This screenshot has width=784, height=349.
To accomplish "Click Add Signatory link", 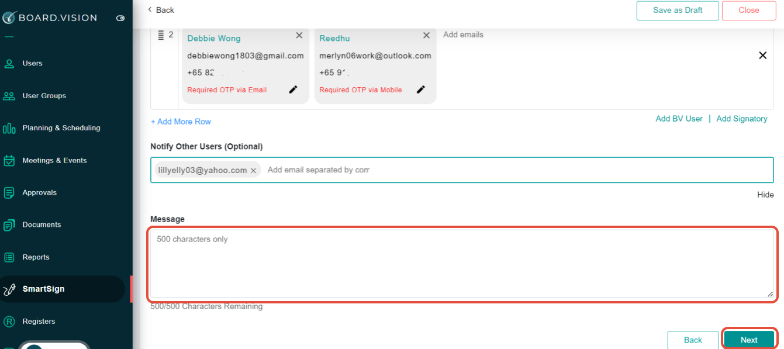I will pos(742,119).
